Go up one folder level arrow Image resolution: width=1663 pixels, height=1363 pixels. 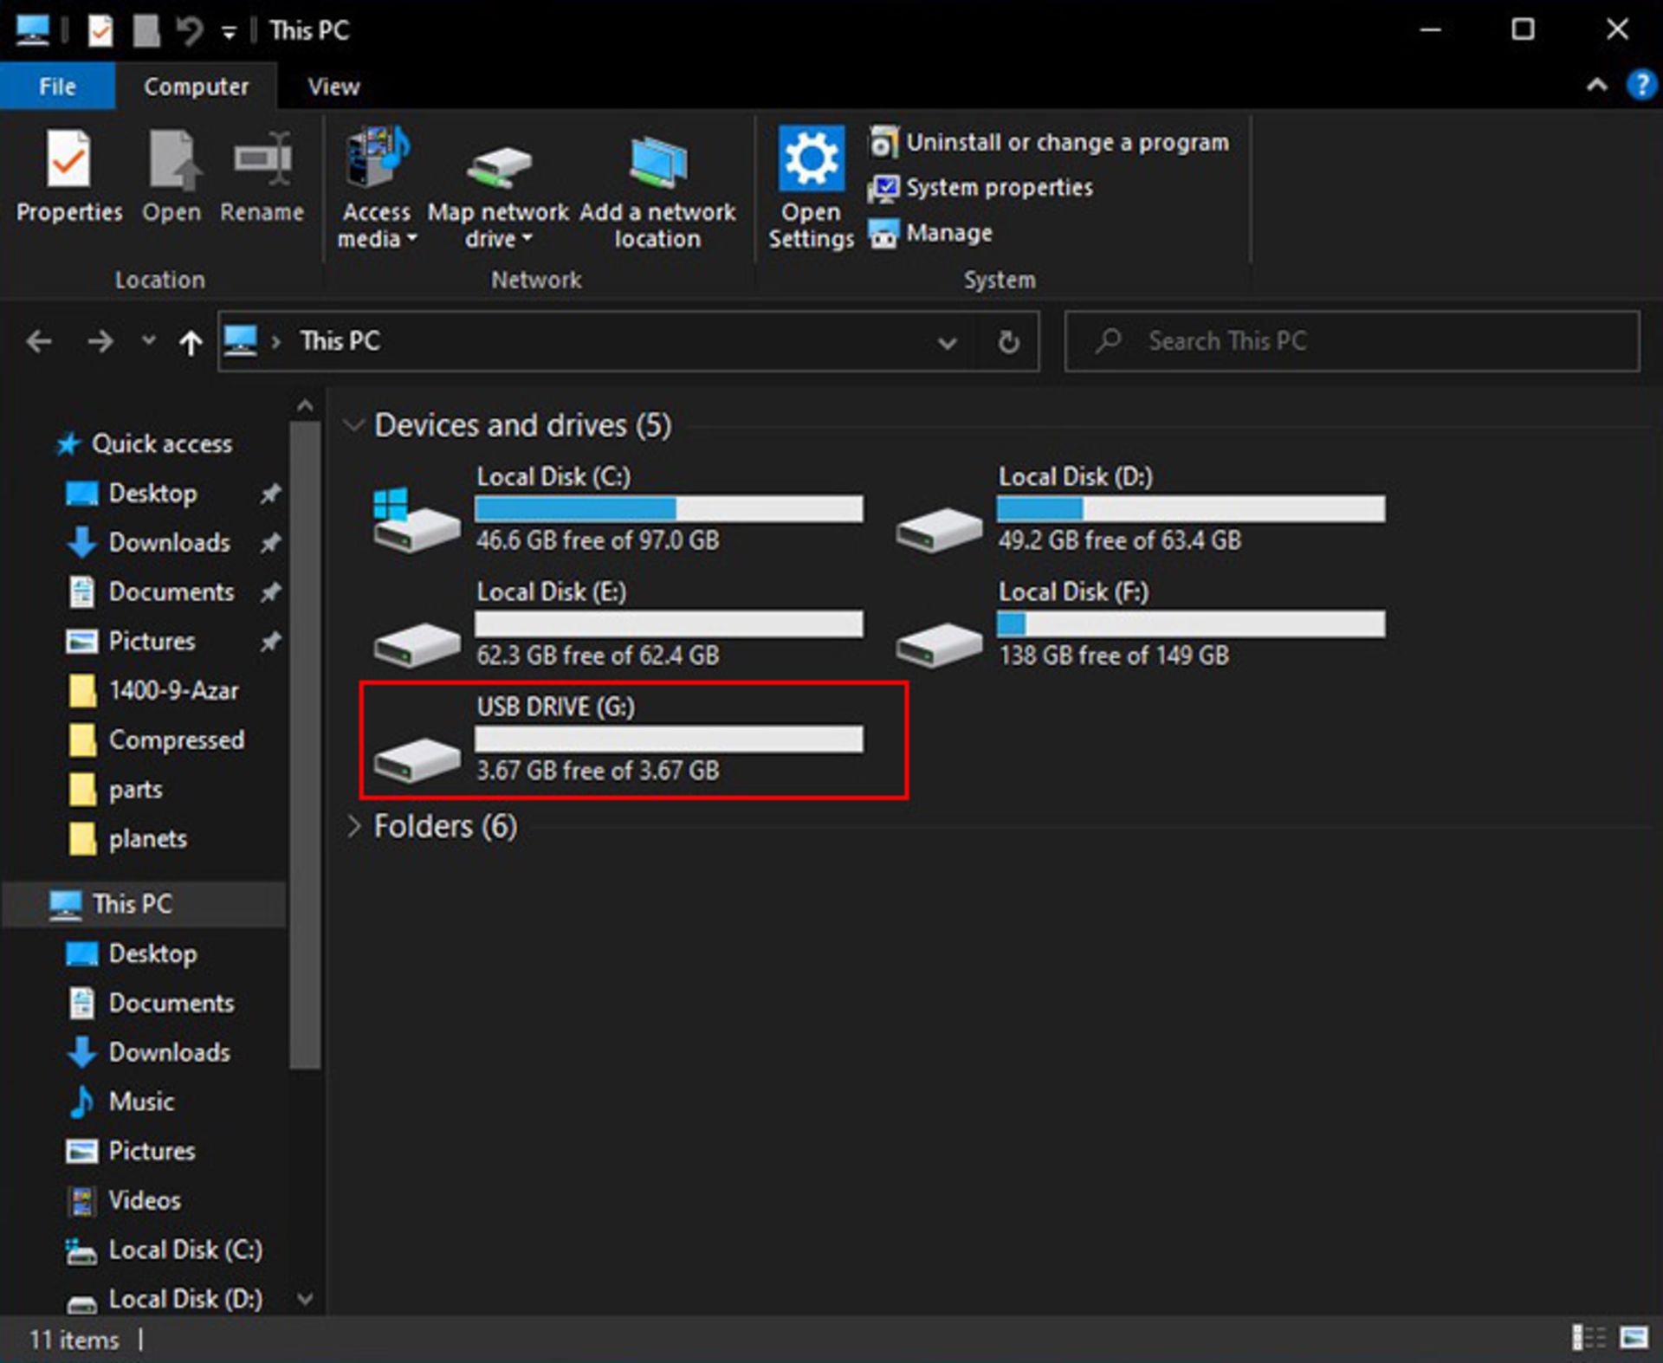pyautogui.click(x=191, y=342)
